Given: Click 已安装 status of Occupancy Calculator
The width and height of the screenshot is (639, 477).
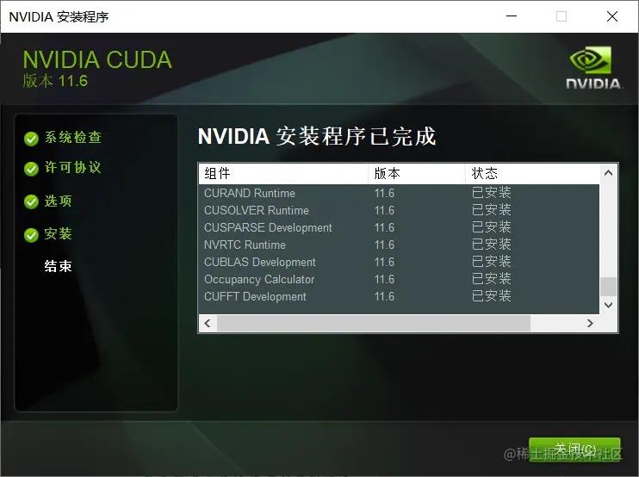Looking at the screenshot, I should [x=492, y=279].
